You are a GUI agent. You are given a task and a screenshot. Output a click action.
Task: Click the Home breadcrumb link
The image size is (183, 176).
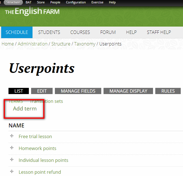8,44
